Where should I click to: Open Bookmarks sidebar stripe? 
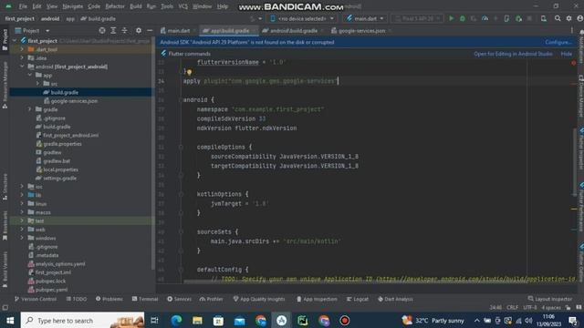[x=5, y=226]
